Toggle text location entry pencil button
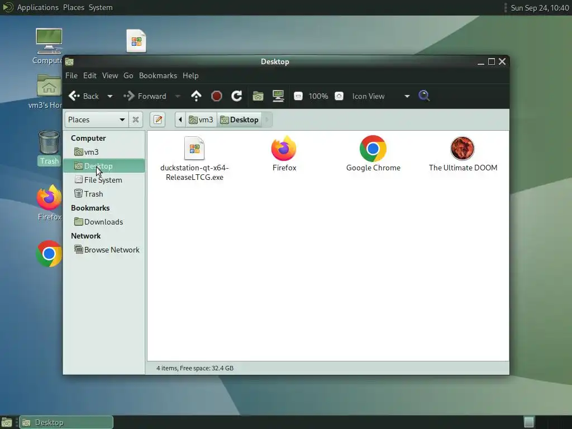 pyautogui.click(x=158, y=120)
